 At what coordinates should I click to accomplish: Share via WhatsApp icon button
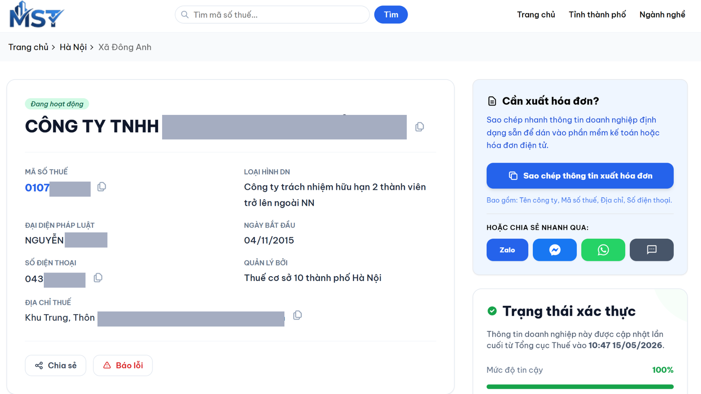pos(603,250)
